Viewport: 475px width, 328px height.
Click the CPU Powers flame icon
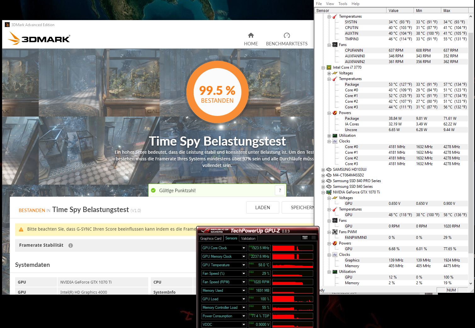(x=335, y=113)
